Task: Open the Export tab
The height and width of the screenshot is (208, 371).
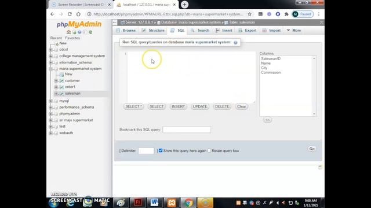Action: pos(248,31)
